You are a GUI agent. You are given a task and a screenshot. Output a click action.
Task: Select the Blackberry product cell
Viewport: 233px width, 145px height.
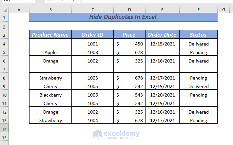50,95
